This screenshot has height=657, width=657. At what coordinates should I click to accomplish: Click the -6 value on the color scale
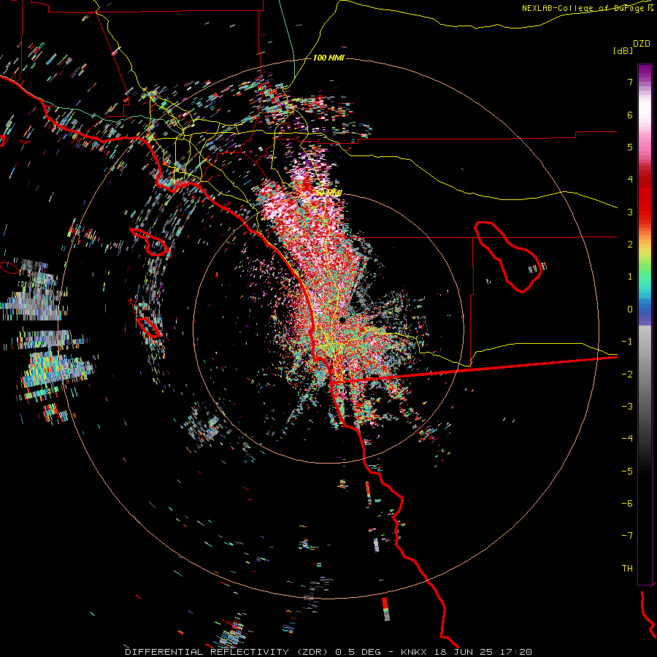(x=627, y=504)
